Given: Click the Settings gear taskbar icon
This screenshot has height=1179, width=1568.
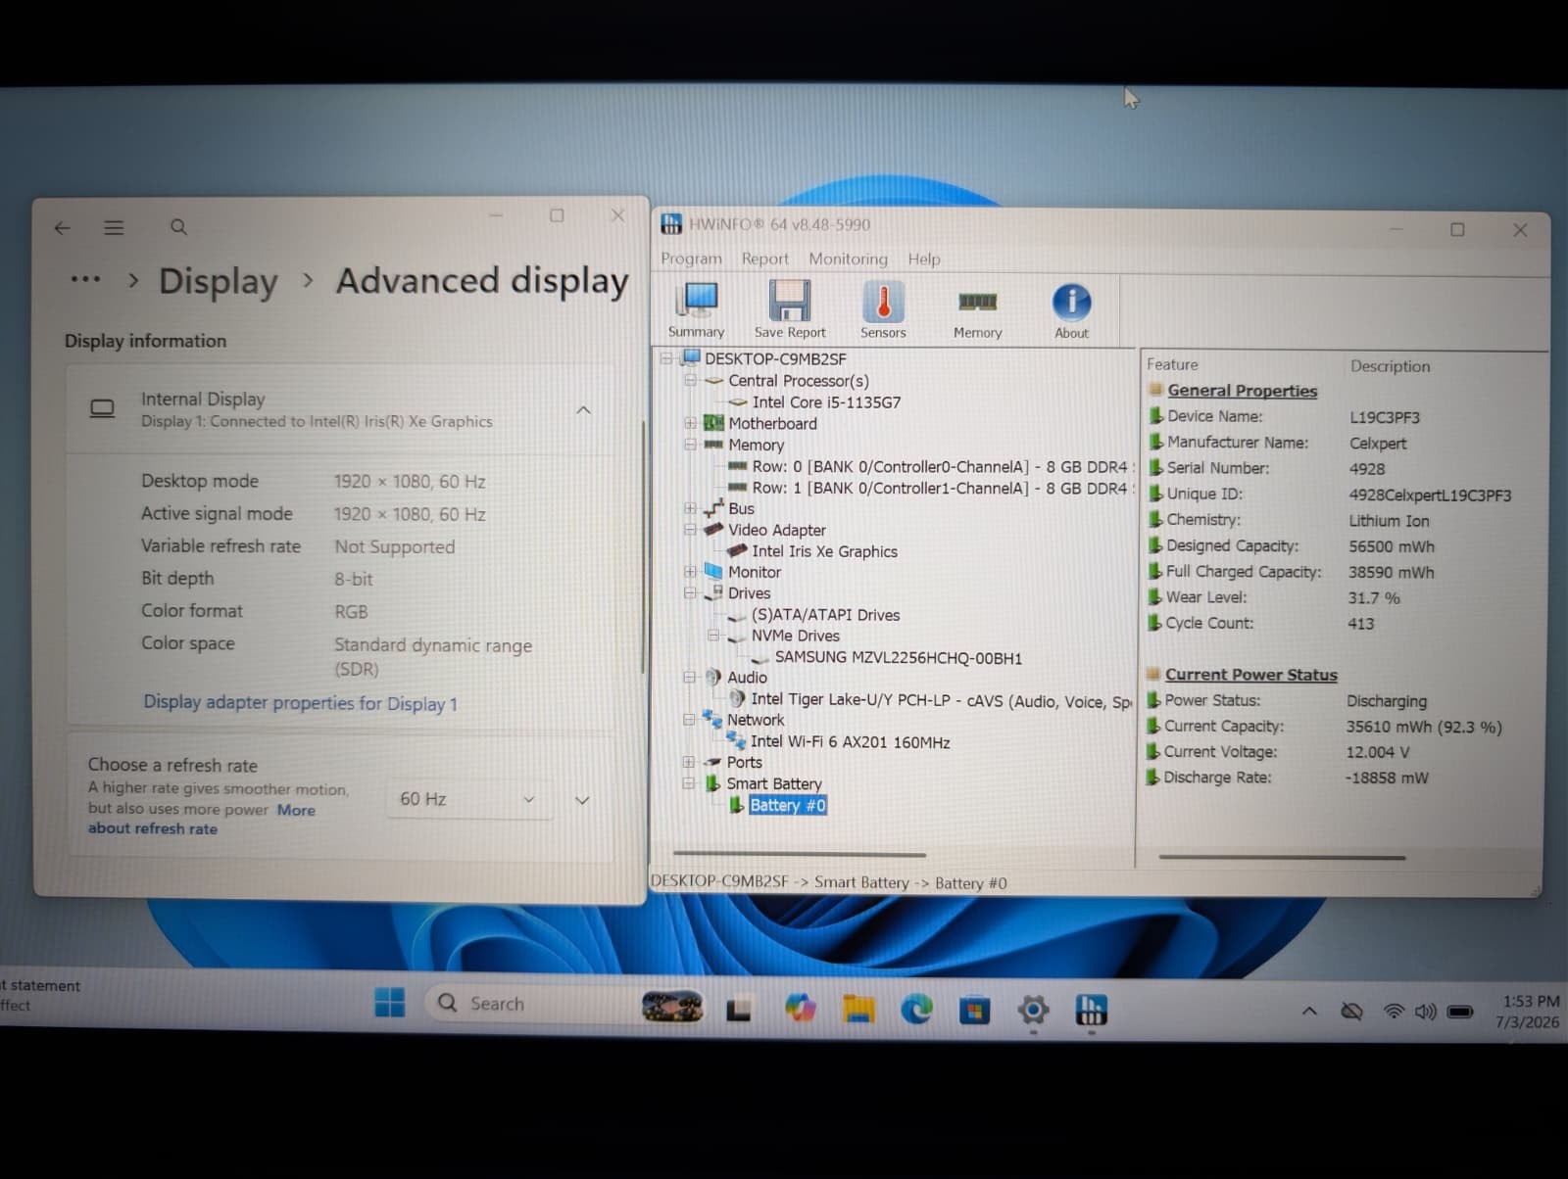Looking at the screenshot, I should point(1033,1010).
